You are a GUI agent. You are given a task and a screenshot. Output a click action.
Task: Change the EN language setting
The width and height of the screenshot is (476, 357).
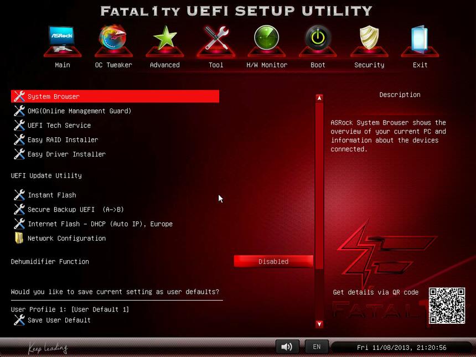point(317,346)
